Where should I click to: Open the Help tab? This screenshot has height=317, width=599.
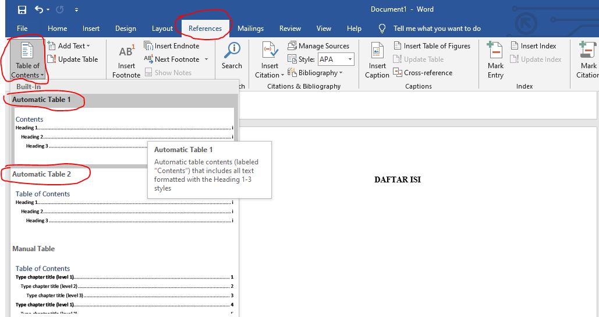354,29
